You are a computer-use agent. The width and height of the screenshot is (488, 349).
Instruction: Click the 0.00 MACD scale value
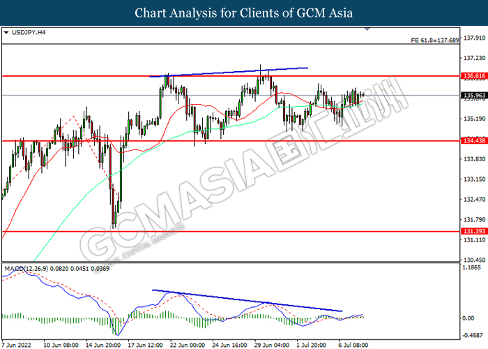click(x=468, y=318)
